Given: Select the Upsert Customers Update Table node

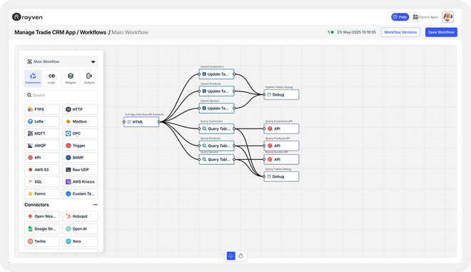Looking at the screenshot, I should [x=216, y=74].
